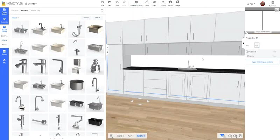Viewport: 280px width, 140px height.
Task: Enable the Baseboard checkbox
Action: click(247, 52)
